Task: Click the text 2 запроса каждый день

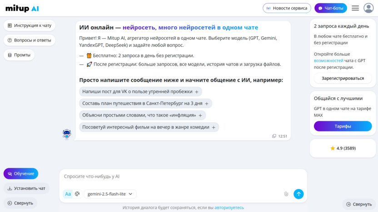Action: coord(341,26)
